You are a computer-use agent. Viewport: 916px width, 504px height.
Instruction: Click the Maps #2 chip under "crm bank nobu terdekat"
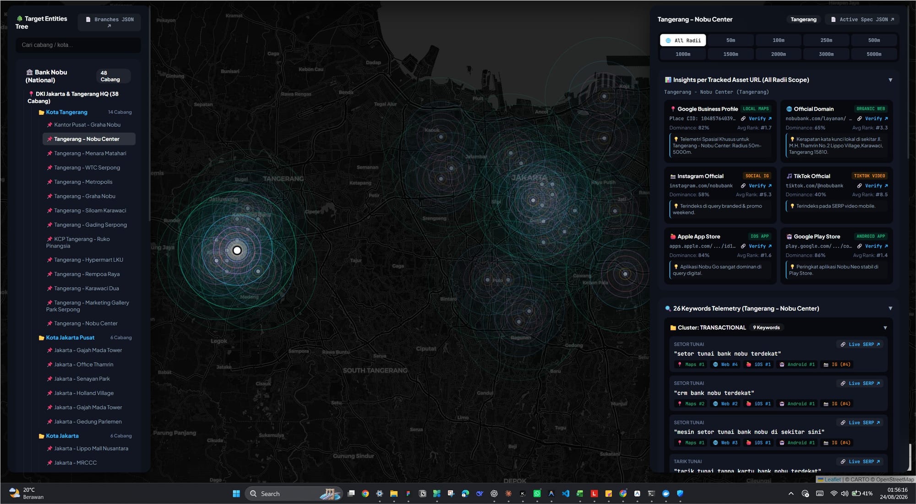[691, 404]
